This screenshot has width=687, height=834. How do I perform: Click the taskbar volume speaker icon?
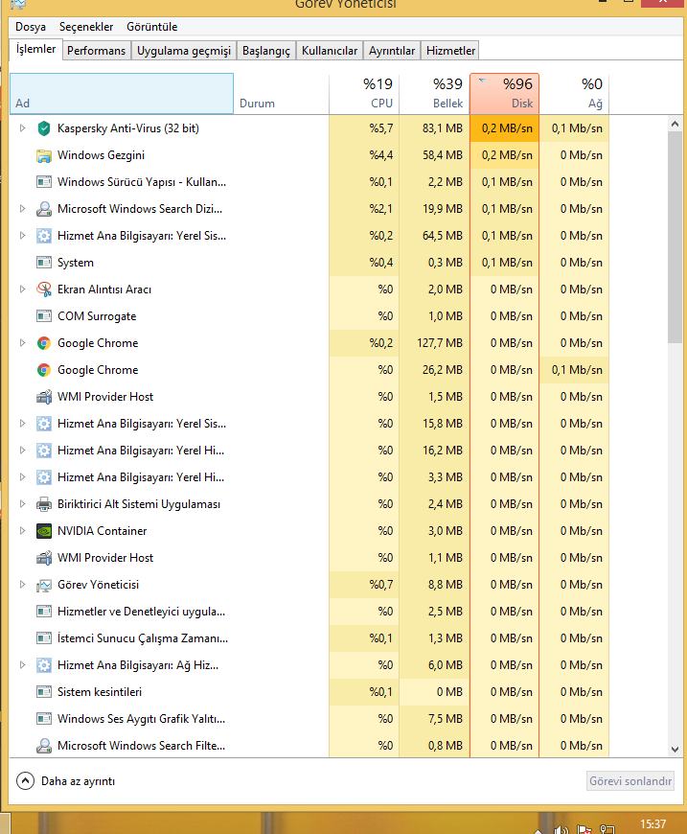(x=561, y=829)
